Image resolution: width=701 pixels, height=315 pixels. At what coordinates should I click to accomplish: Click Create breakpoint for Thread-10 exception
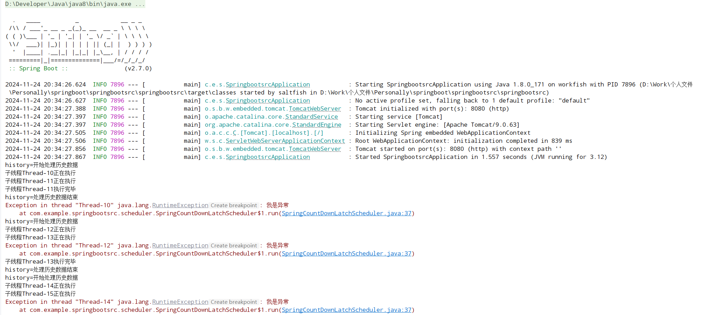(x=234, y=205)
